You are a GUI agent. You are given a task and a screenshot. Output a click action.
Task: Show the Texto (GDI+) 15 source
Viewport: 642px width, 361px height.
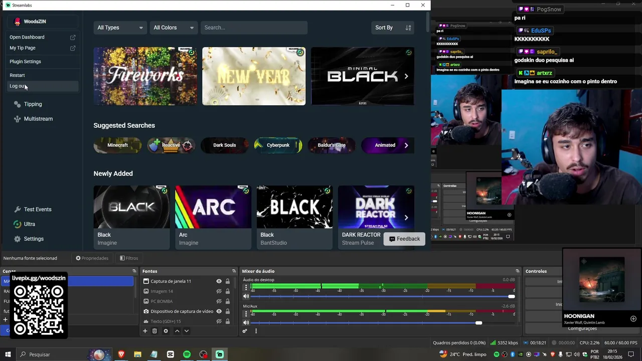click(219, 321)
